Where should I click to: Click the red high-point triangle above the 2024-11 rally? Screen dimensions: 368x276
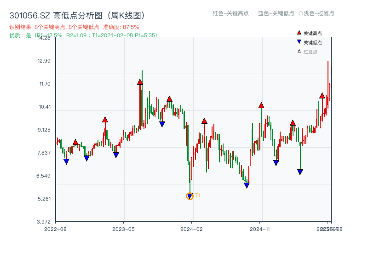(261, 106)
